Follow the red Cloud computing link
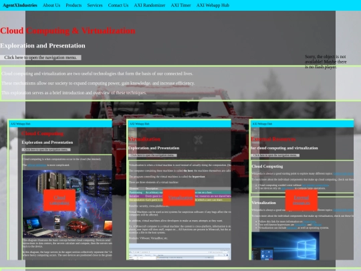Screen dimensions: 361x271 click(59, 200)
